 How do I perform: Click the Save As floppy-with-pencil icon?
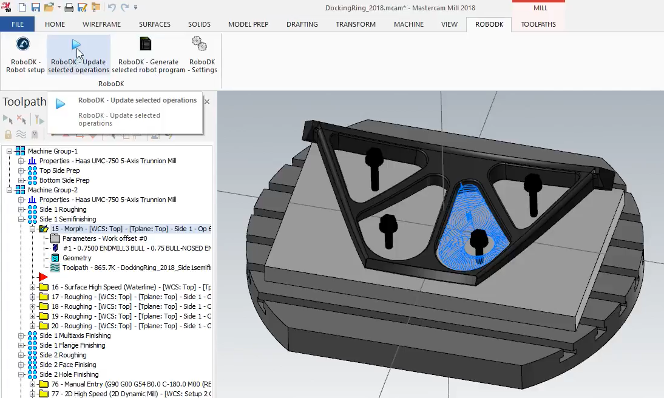[82, 7]
